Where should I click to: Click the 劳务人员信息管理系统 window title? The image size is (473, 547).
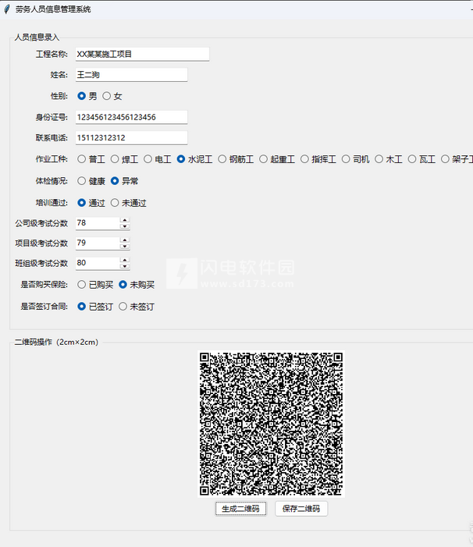coord(53,9)
